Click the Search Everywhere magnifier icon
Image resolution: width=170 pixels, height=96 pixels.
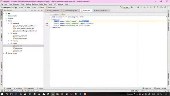[x=165, y=7]
